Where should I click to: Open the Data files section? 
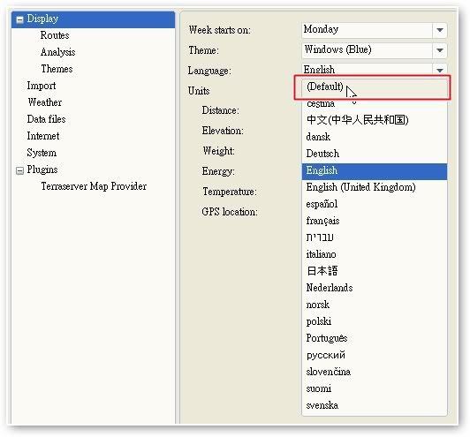click(x=46, y=119)
